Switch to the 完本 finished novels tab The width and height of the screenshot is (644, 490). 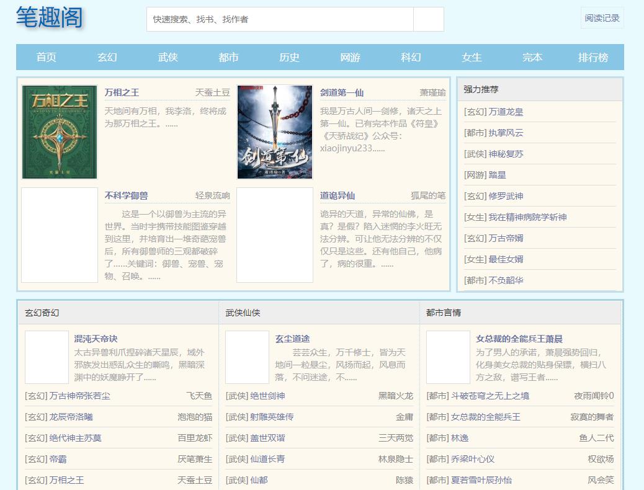point(532,57)
